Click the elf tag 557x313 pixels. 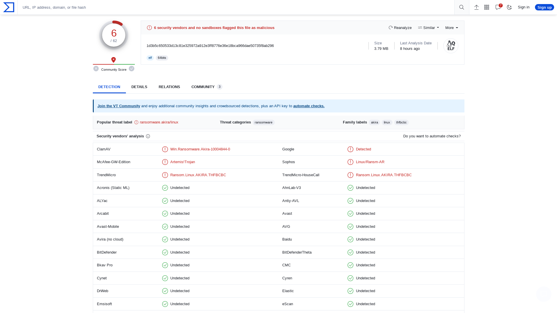pos(150,58)
